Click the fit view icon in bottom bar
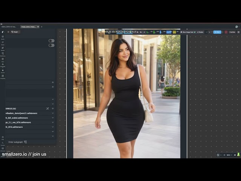The height and width of the screenshot is (181, 241). point(224,155)
